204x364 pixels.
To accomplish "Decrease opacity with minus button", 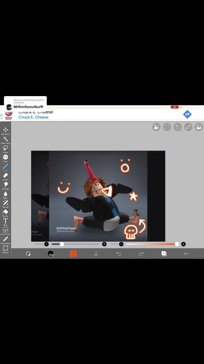I will coord(121,244).
